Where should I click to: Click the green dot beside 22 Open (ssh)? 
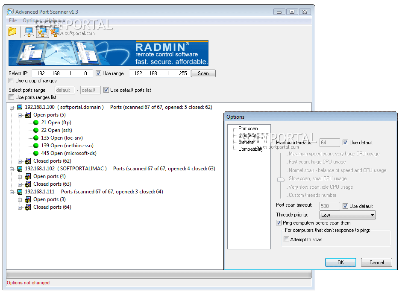point(36,130)
